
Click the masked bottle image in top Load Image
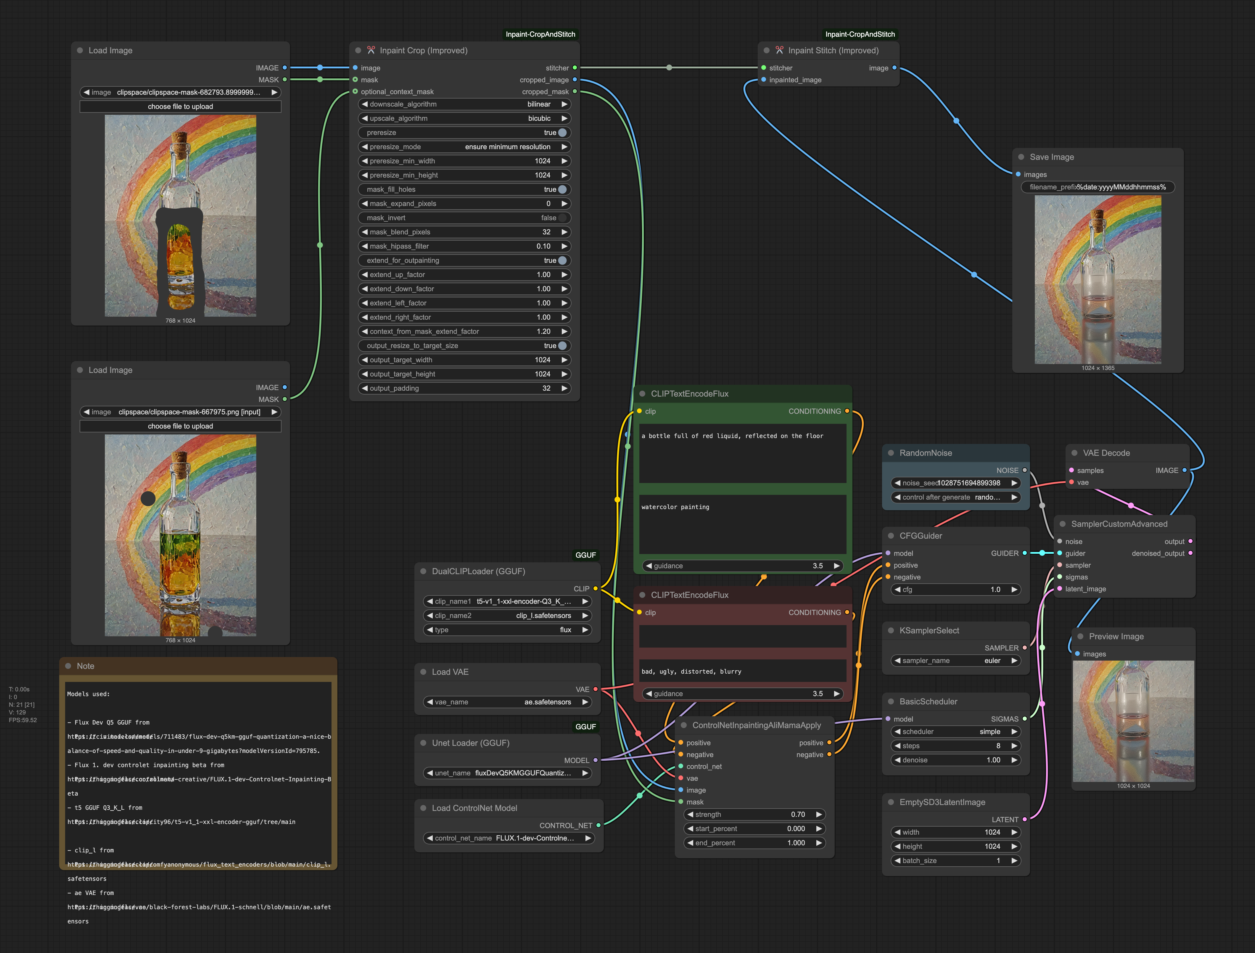(x=181, y=215)
